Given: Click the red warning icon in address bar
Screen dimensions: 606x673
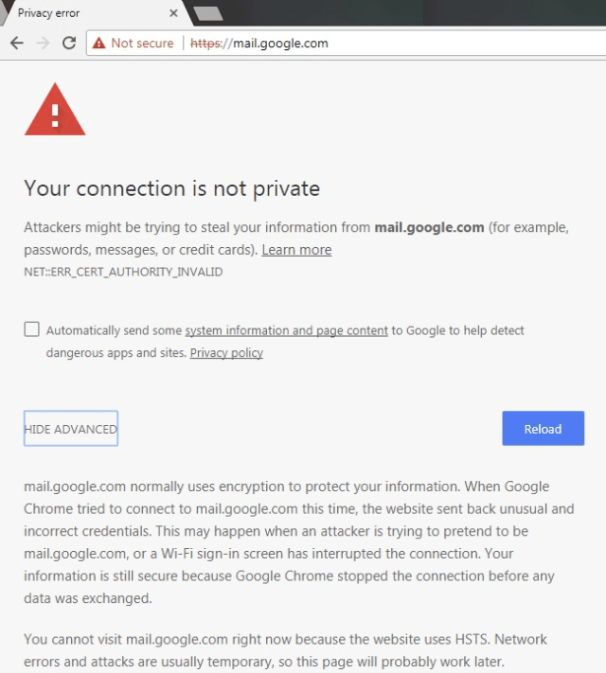Looking at the screenshot, I should (x=98, y=43).
